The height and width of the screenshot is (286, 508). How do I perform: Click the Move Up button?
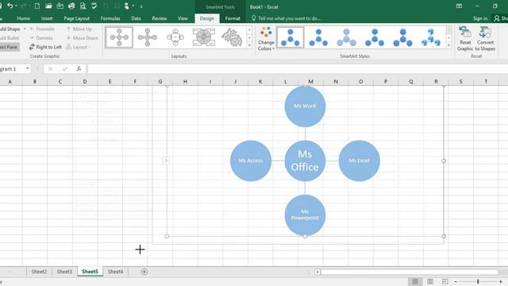[79, 29]
